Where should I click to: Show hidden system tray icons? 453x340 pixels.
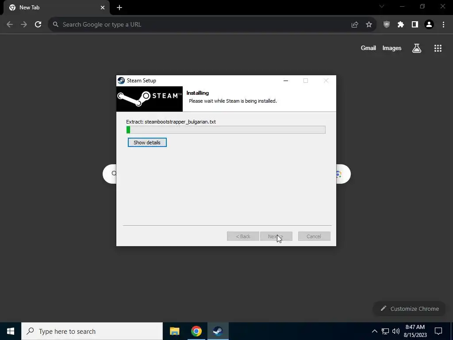click(x=374, y=331)
